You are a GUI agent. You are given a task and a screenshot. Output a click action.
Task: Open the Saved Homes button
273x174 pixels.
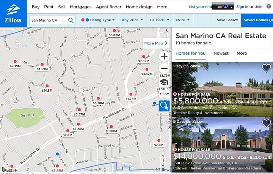click(x=257, y=20)
